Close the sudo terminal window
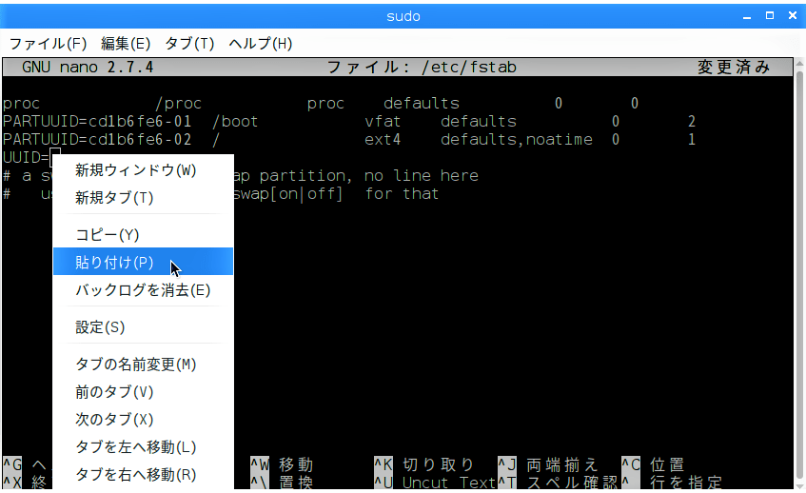This screenshot has height=493, width=806. (x=792, y=15)
